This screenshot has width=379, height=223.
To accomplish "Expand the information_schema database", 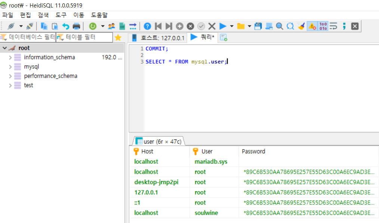I will click(10, 57).
